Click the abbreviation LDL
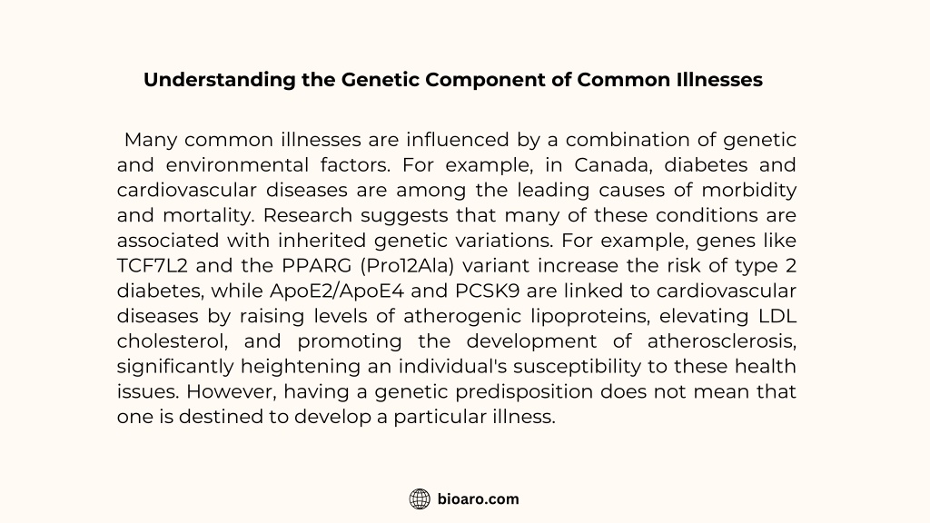 pos(777,316)
